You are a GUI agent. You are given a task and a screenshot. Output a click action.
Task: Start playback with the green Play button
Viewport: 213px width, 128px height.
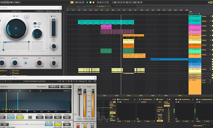87,2
